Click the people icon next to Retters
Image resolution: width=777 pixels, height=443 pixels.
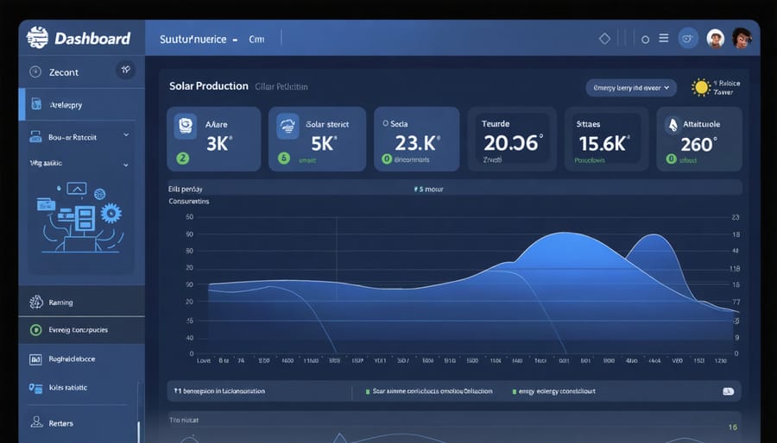click(36, 422)
